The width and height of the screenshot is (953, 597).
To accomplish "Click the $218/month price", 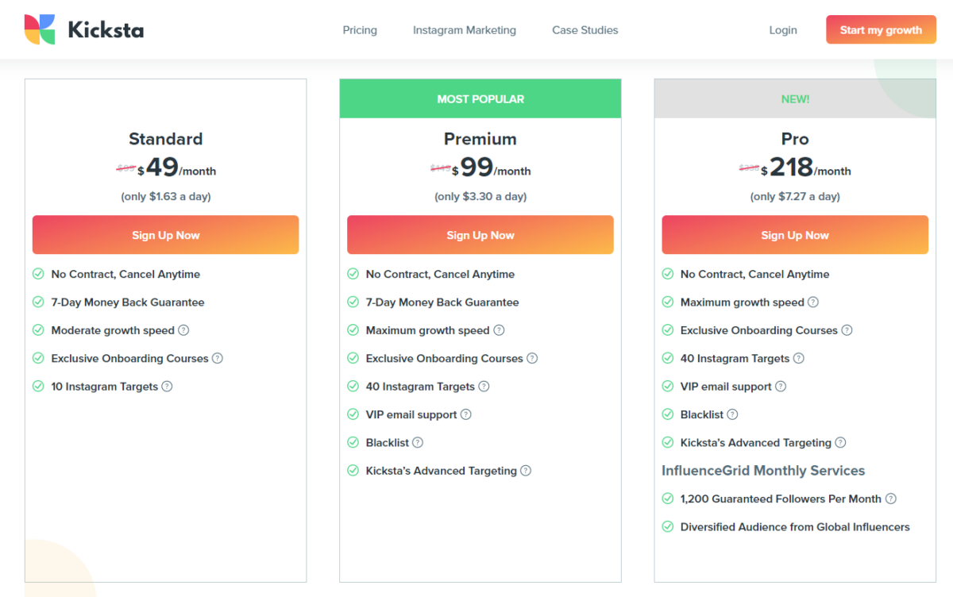I will pyautogui.click(x=806, y=168).
